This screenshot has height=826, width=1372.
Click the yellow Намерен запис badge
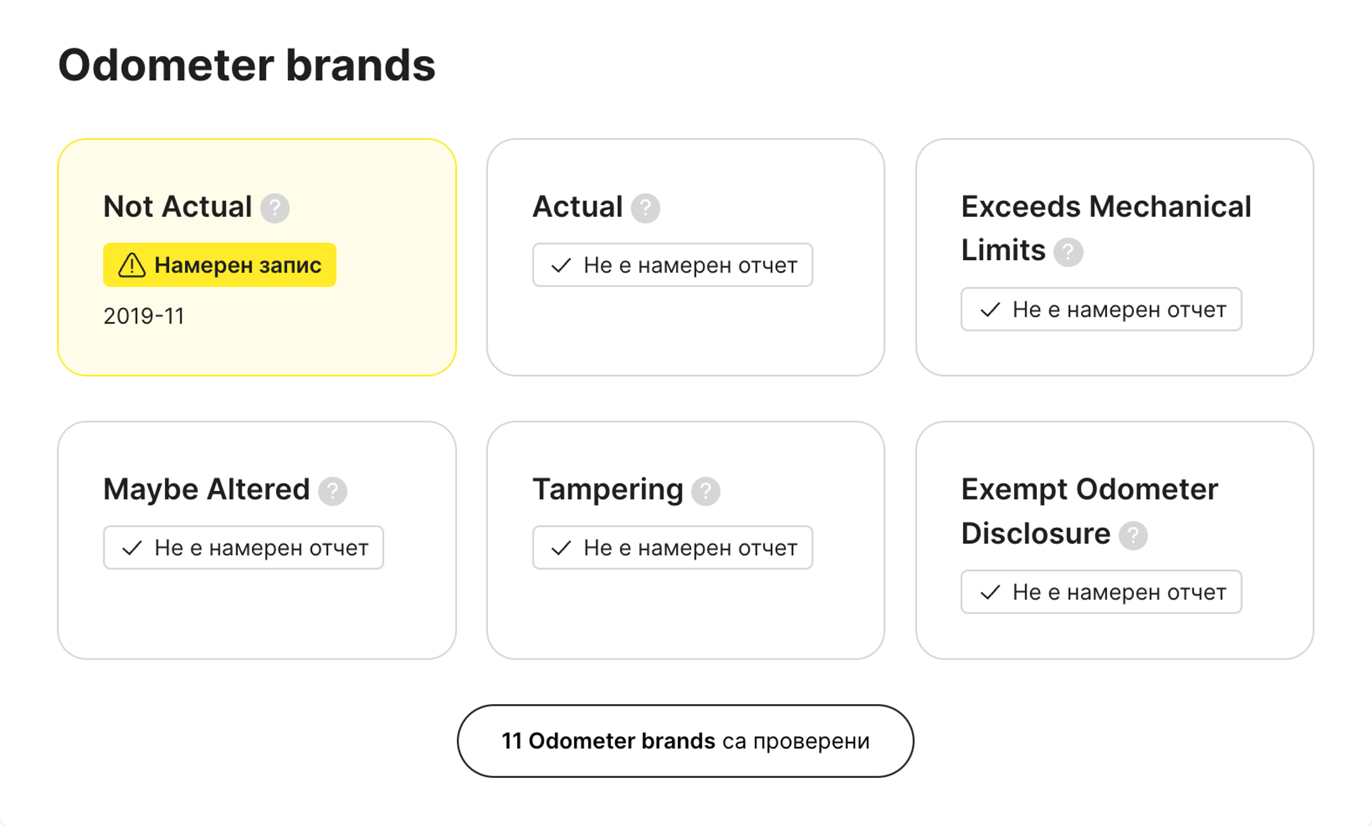pyautogui.click(x=220, y=265)
